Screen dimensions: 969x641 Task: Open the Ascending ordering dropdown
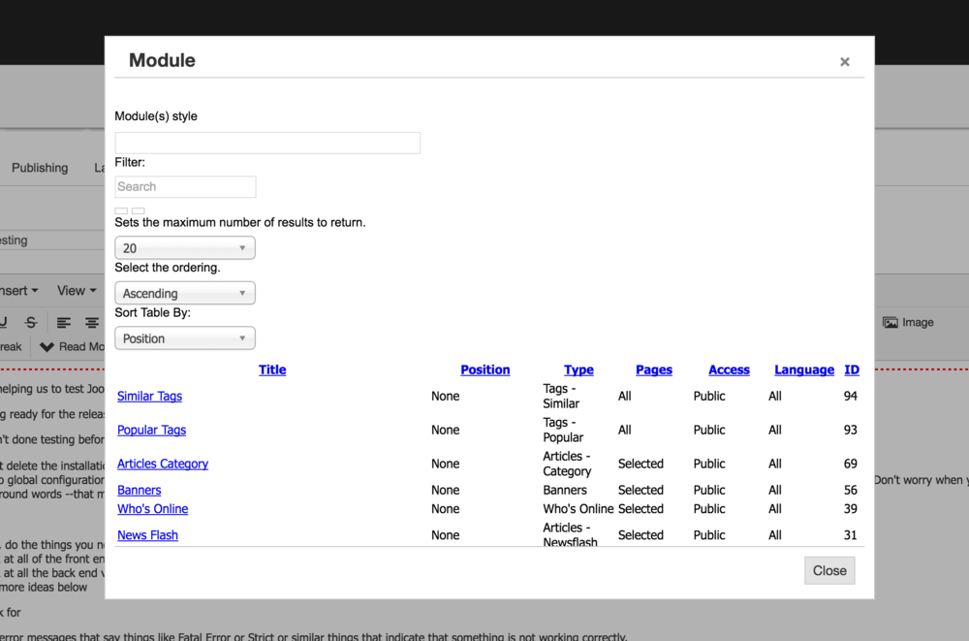pyautogui.click(x=185, y=293)
